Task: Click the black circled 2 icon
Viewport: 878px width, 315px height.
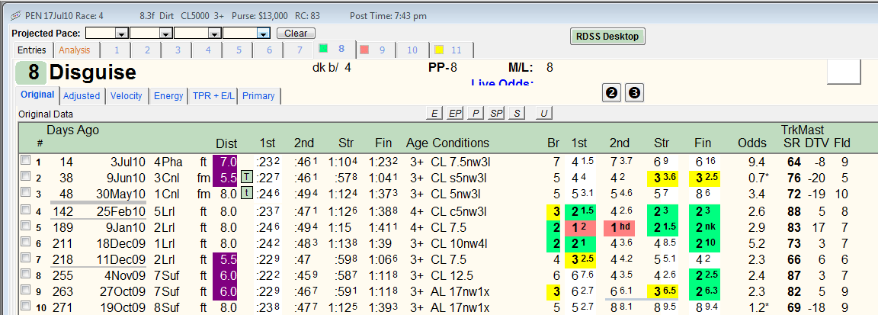Action: (x=611, y=93)
